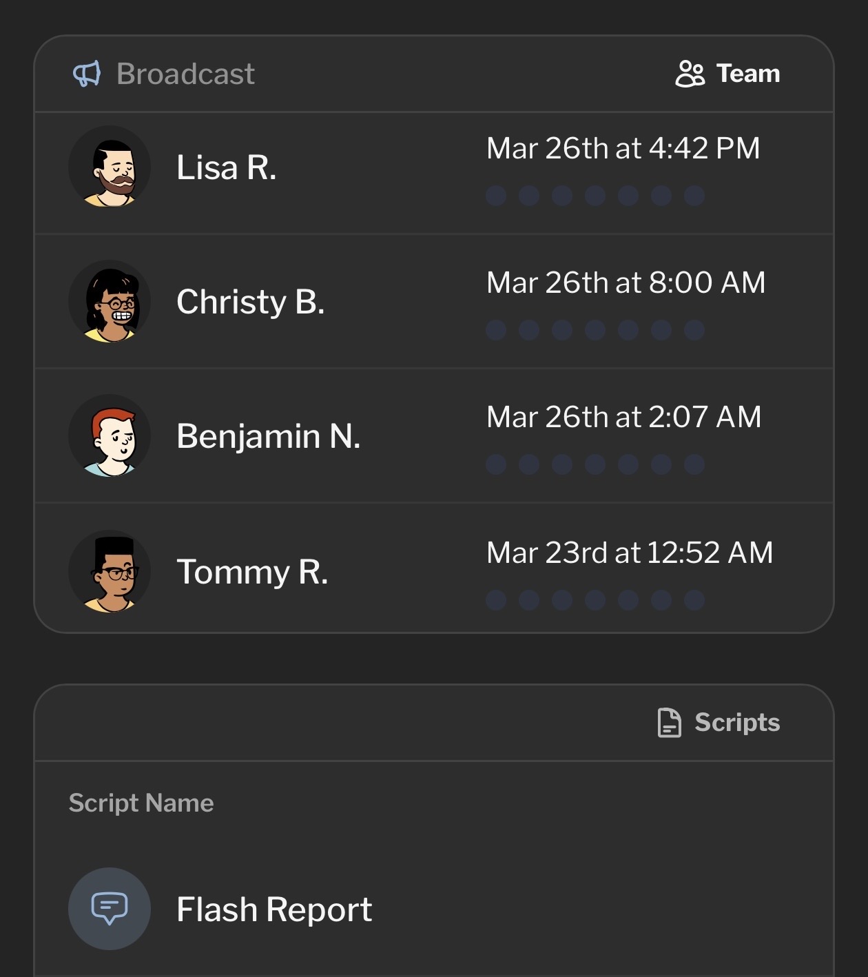This screenshot has width=868, height=977.
Task: Click Christy B.'s avatar picture
Action: pyautogui.click(x=110, y=301)
